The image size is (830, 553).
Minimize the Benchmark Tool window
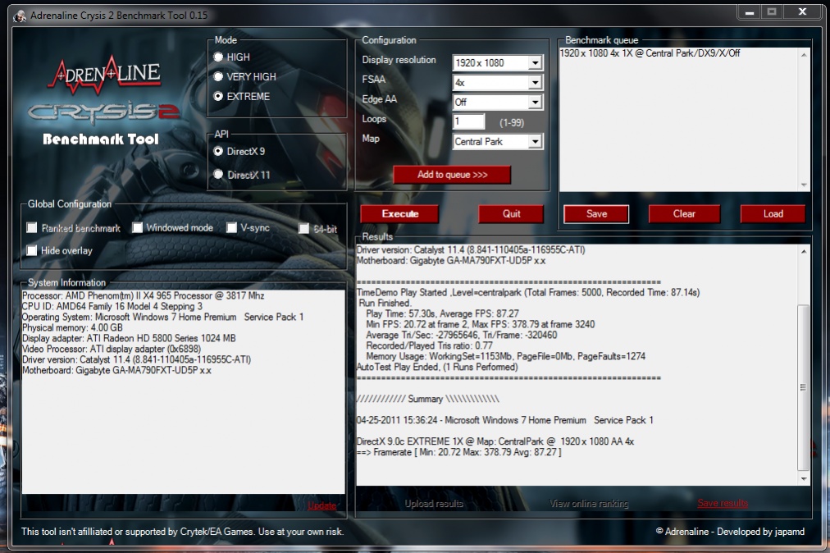tap(750, 11)
